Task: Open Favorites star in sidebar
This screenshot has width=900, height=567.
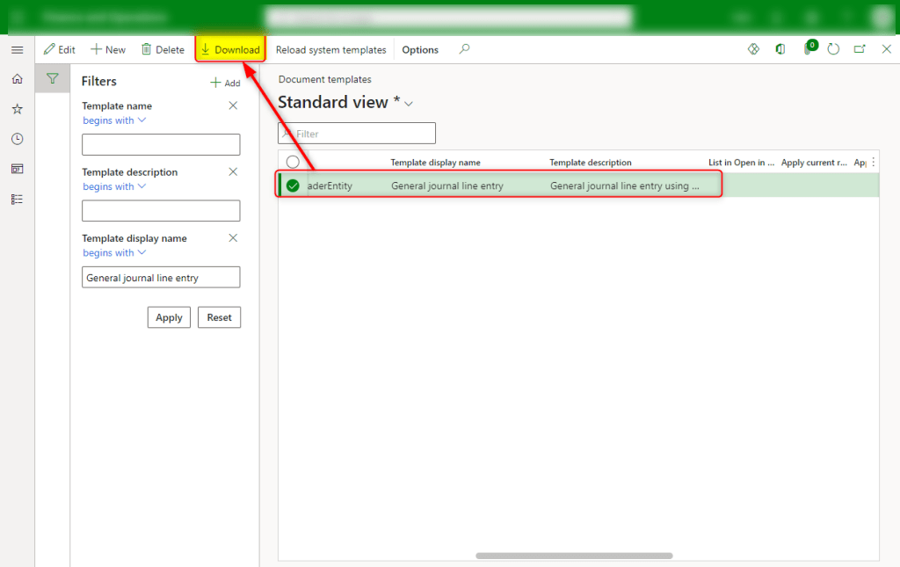Action: tap(17, 109)
